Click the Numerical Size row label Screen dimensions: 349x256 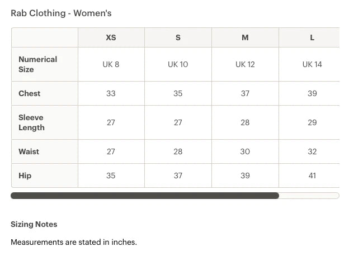click(38, 64)
